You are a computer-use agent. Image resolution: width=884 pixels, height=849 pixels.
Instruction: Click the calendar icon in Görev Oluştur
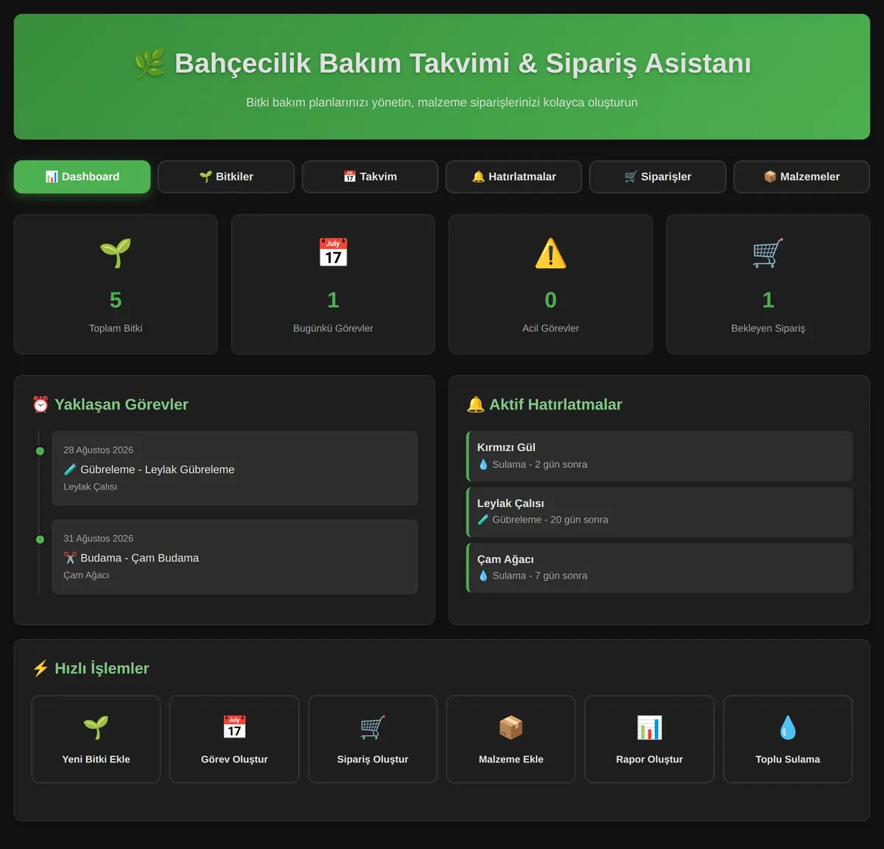coord(234,727)
